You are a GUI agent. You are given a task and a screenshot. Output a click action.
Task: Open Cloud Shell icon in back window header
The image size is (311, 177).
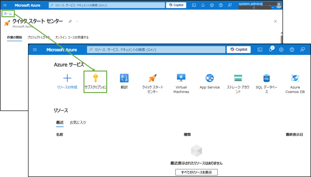(194, 5)
